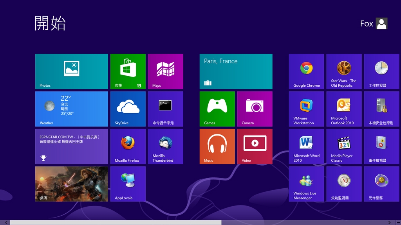Open Local Security Policy tile (本機安全性原則)

coord(381,109)
